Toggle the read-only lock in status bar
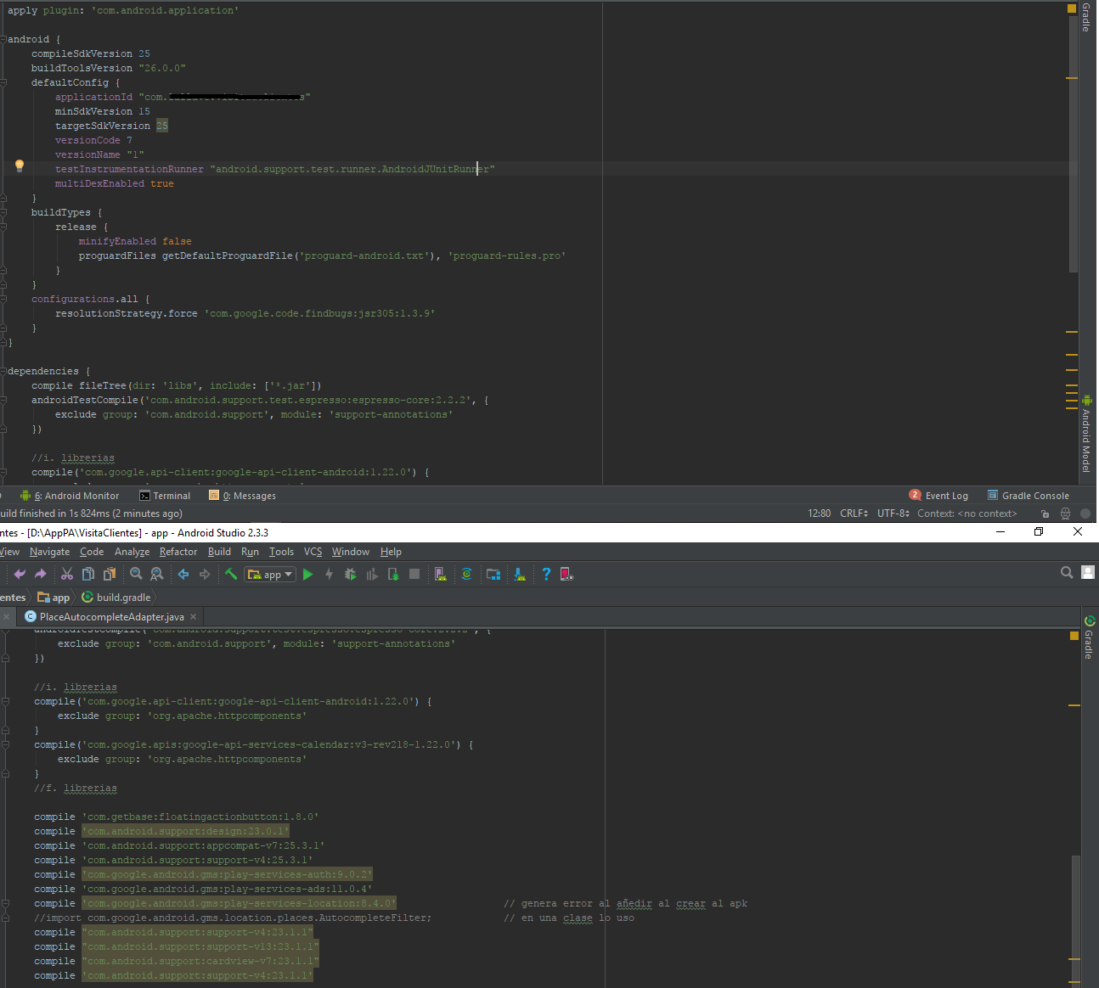 1045,514
